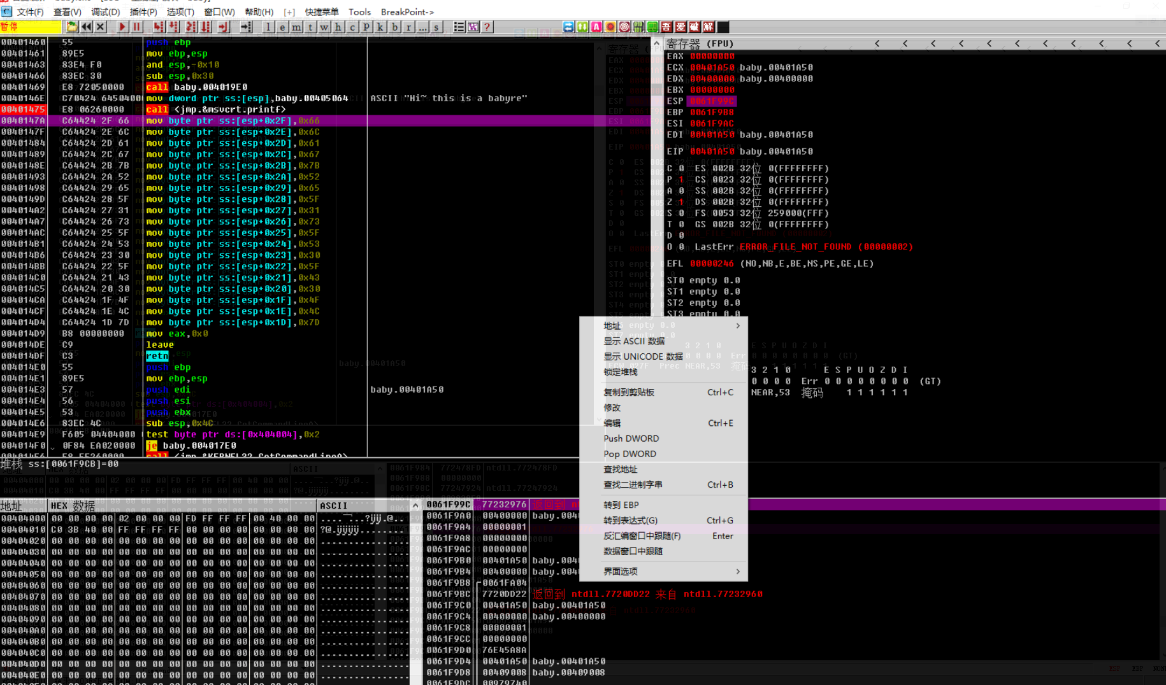The width and height of the screenshot is (1166, 685).
Task: Select Push DWORD in context menu
Action: [x=663, y=439]
